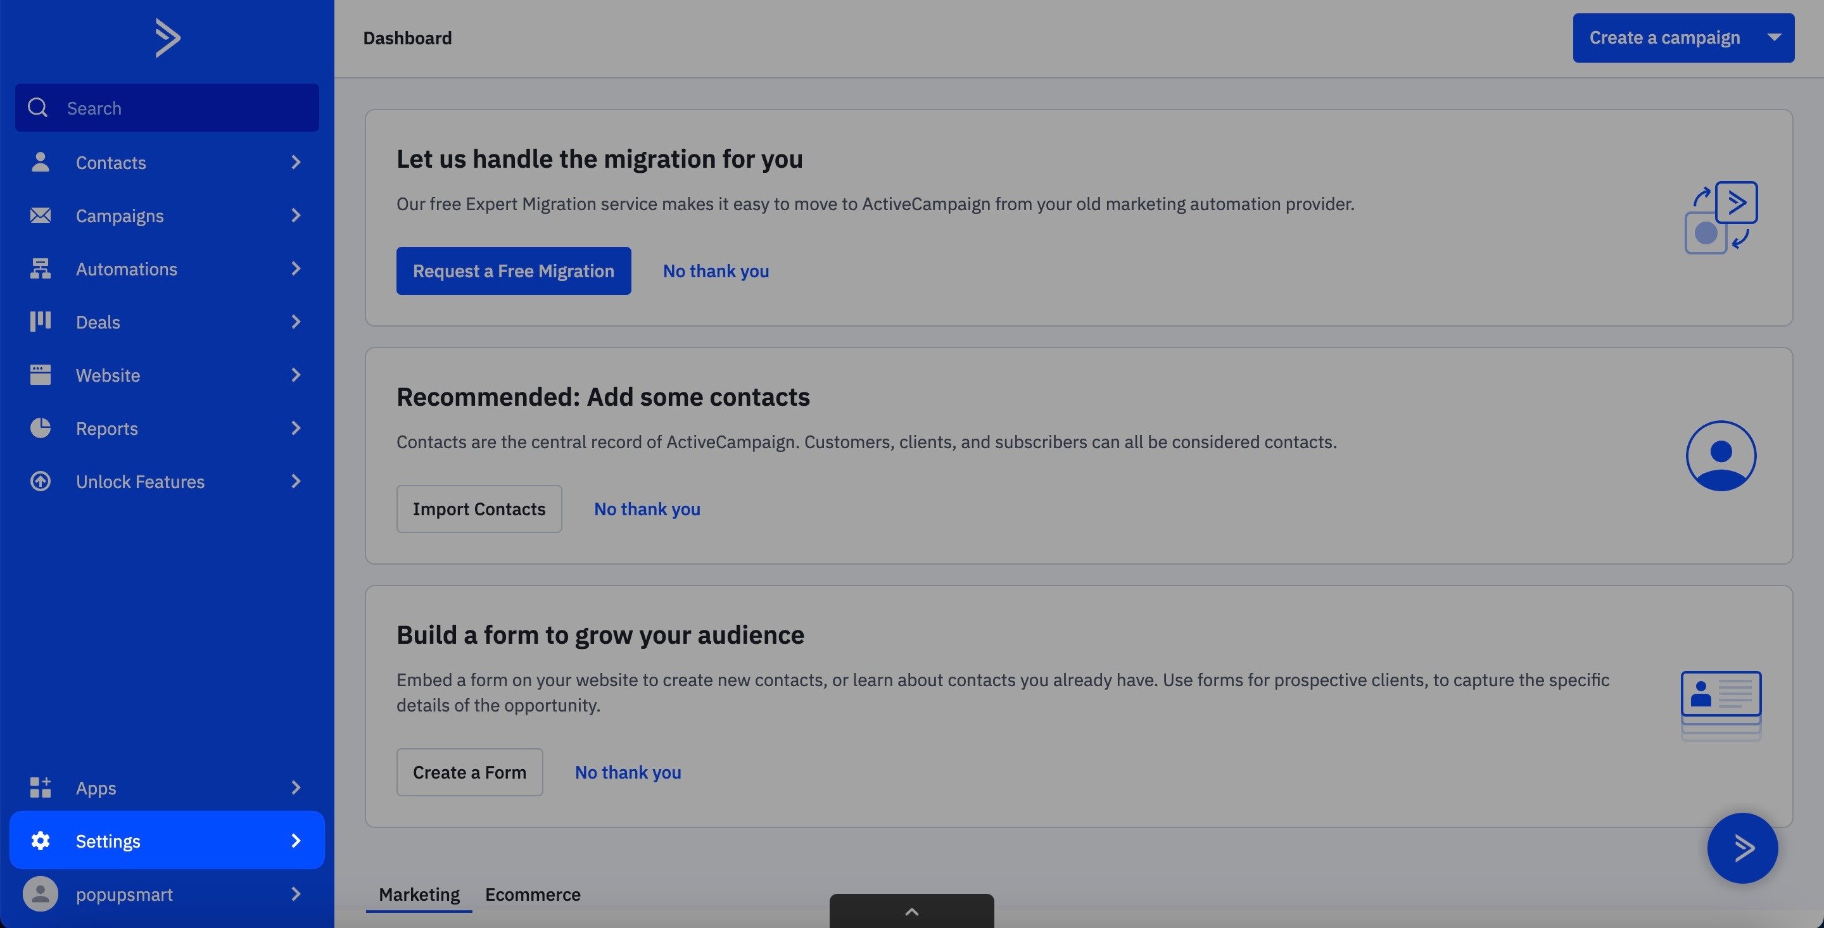Viewport: 1824px width, 928px height.
Task: Click the Automations flowchart icon
Action: point(41,269)
